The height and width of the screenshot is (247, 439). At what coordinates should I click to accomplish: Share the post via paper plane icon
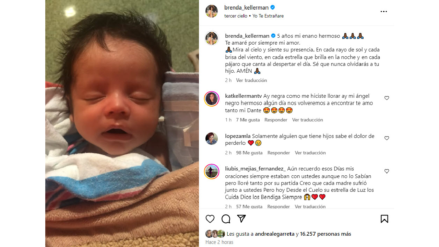point(241,219)
